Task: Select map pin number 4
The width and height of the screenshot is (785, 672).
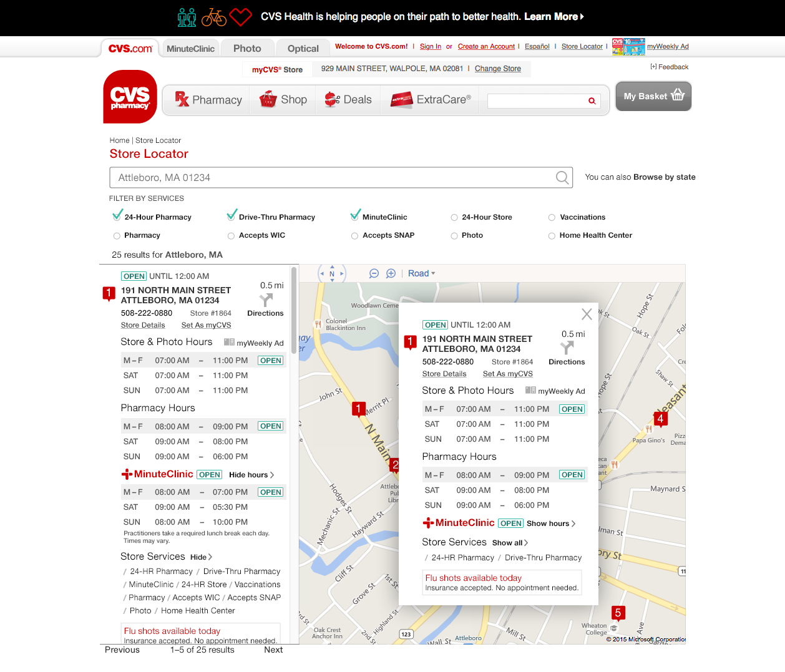Action: pos(660,419)
